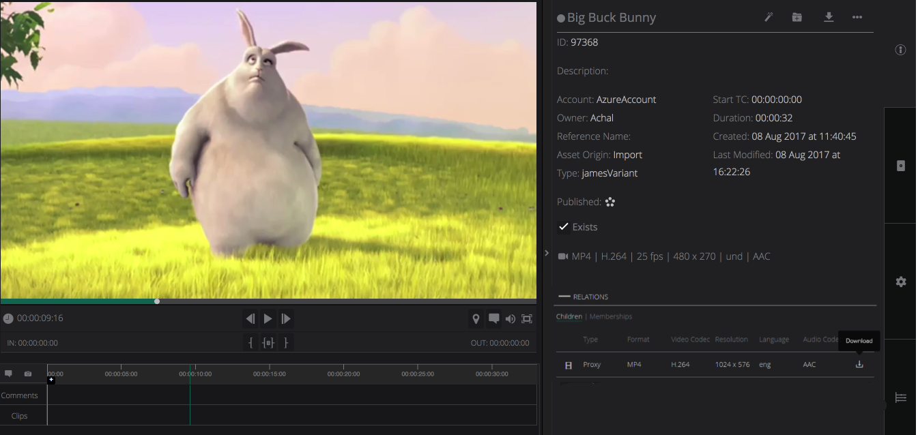918x435 pixels.
Task: Add the asset to a folder
Action: click(x=797, y=17)
